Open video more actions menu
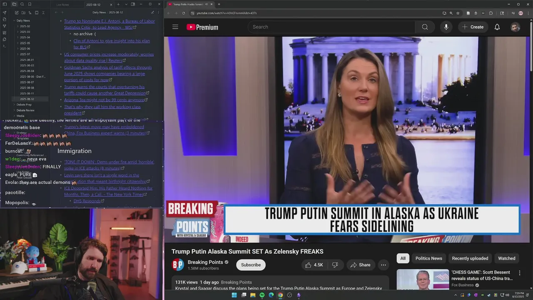 coord(384,265)
